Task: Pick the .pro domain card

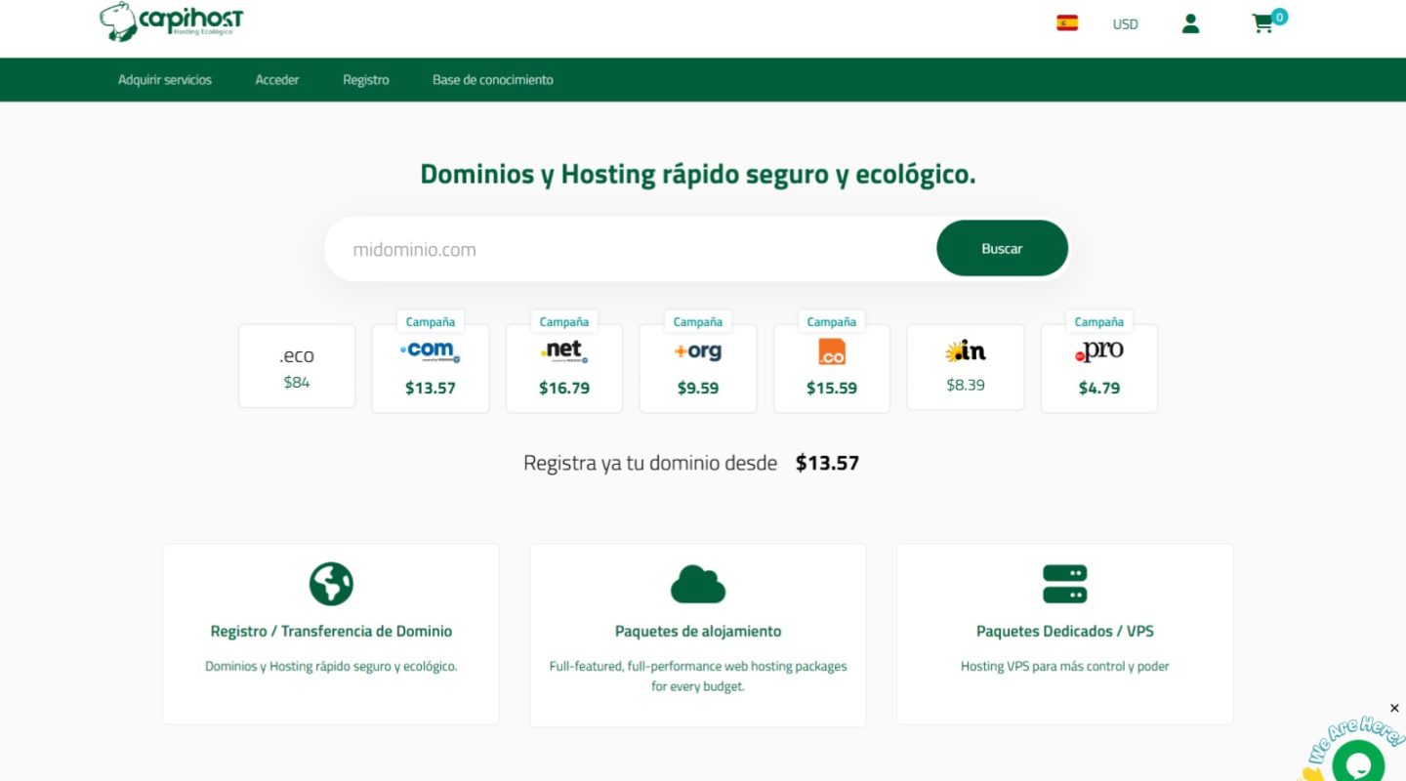Action: coord(1098,367)
